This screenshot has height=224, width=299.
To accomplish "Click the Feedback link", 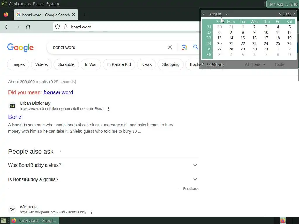I will coord(191,189).
